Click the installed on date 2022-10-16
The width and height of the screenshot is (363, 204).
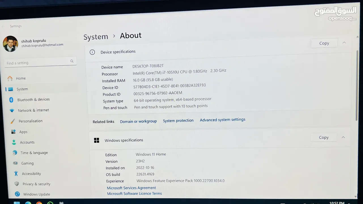point(145,168)
